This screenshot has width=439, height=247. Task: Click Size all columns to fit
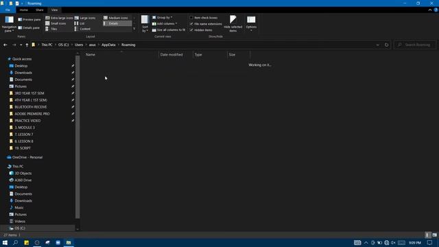(x=169, y=30)
